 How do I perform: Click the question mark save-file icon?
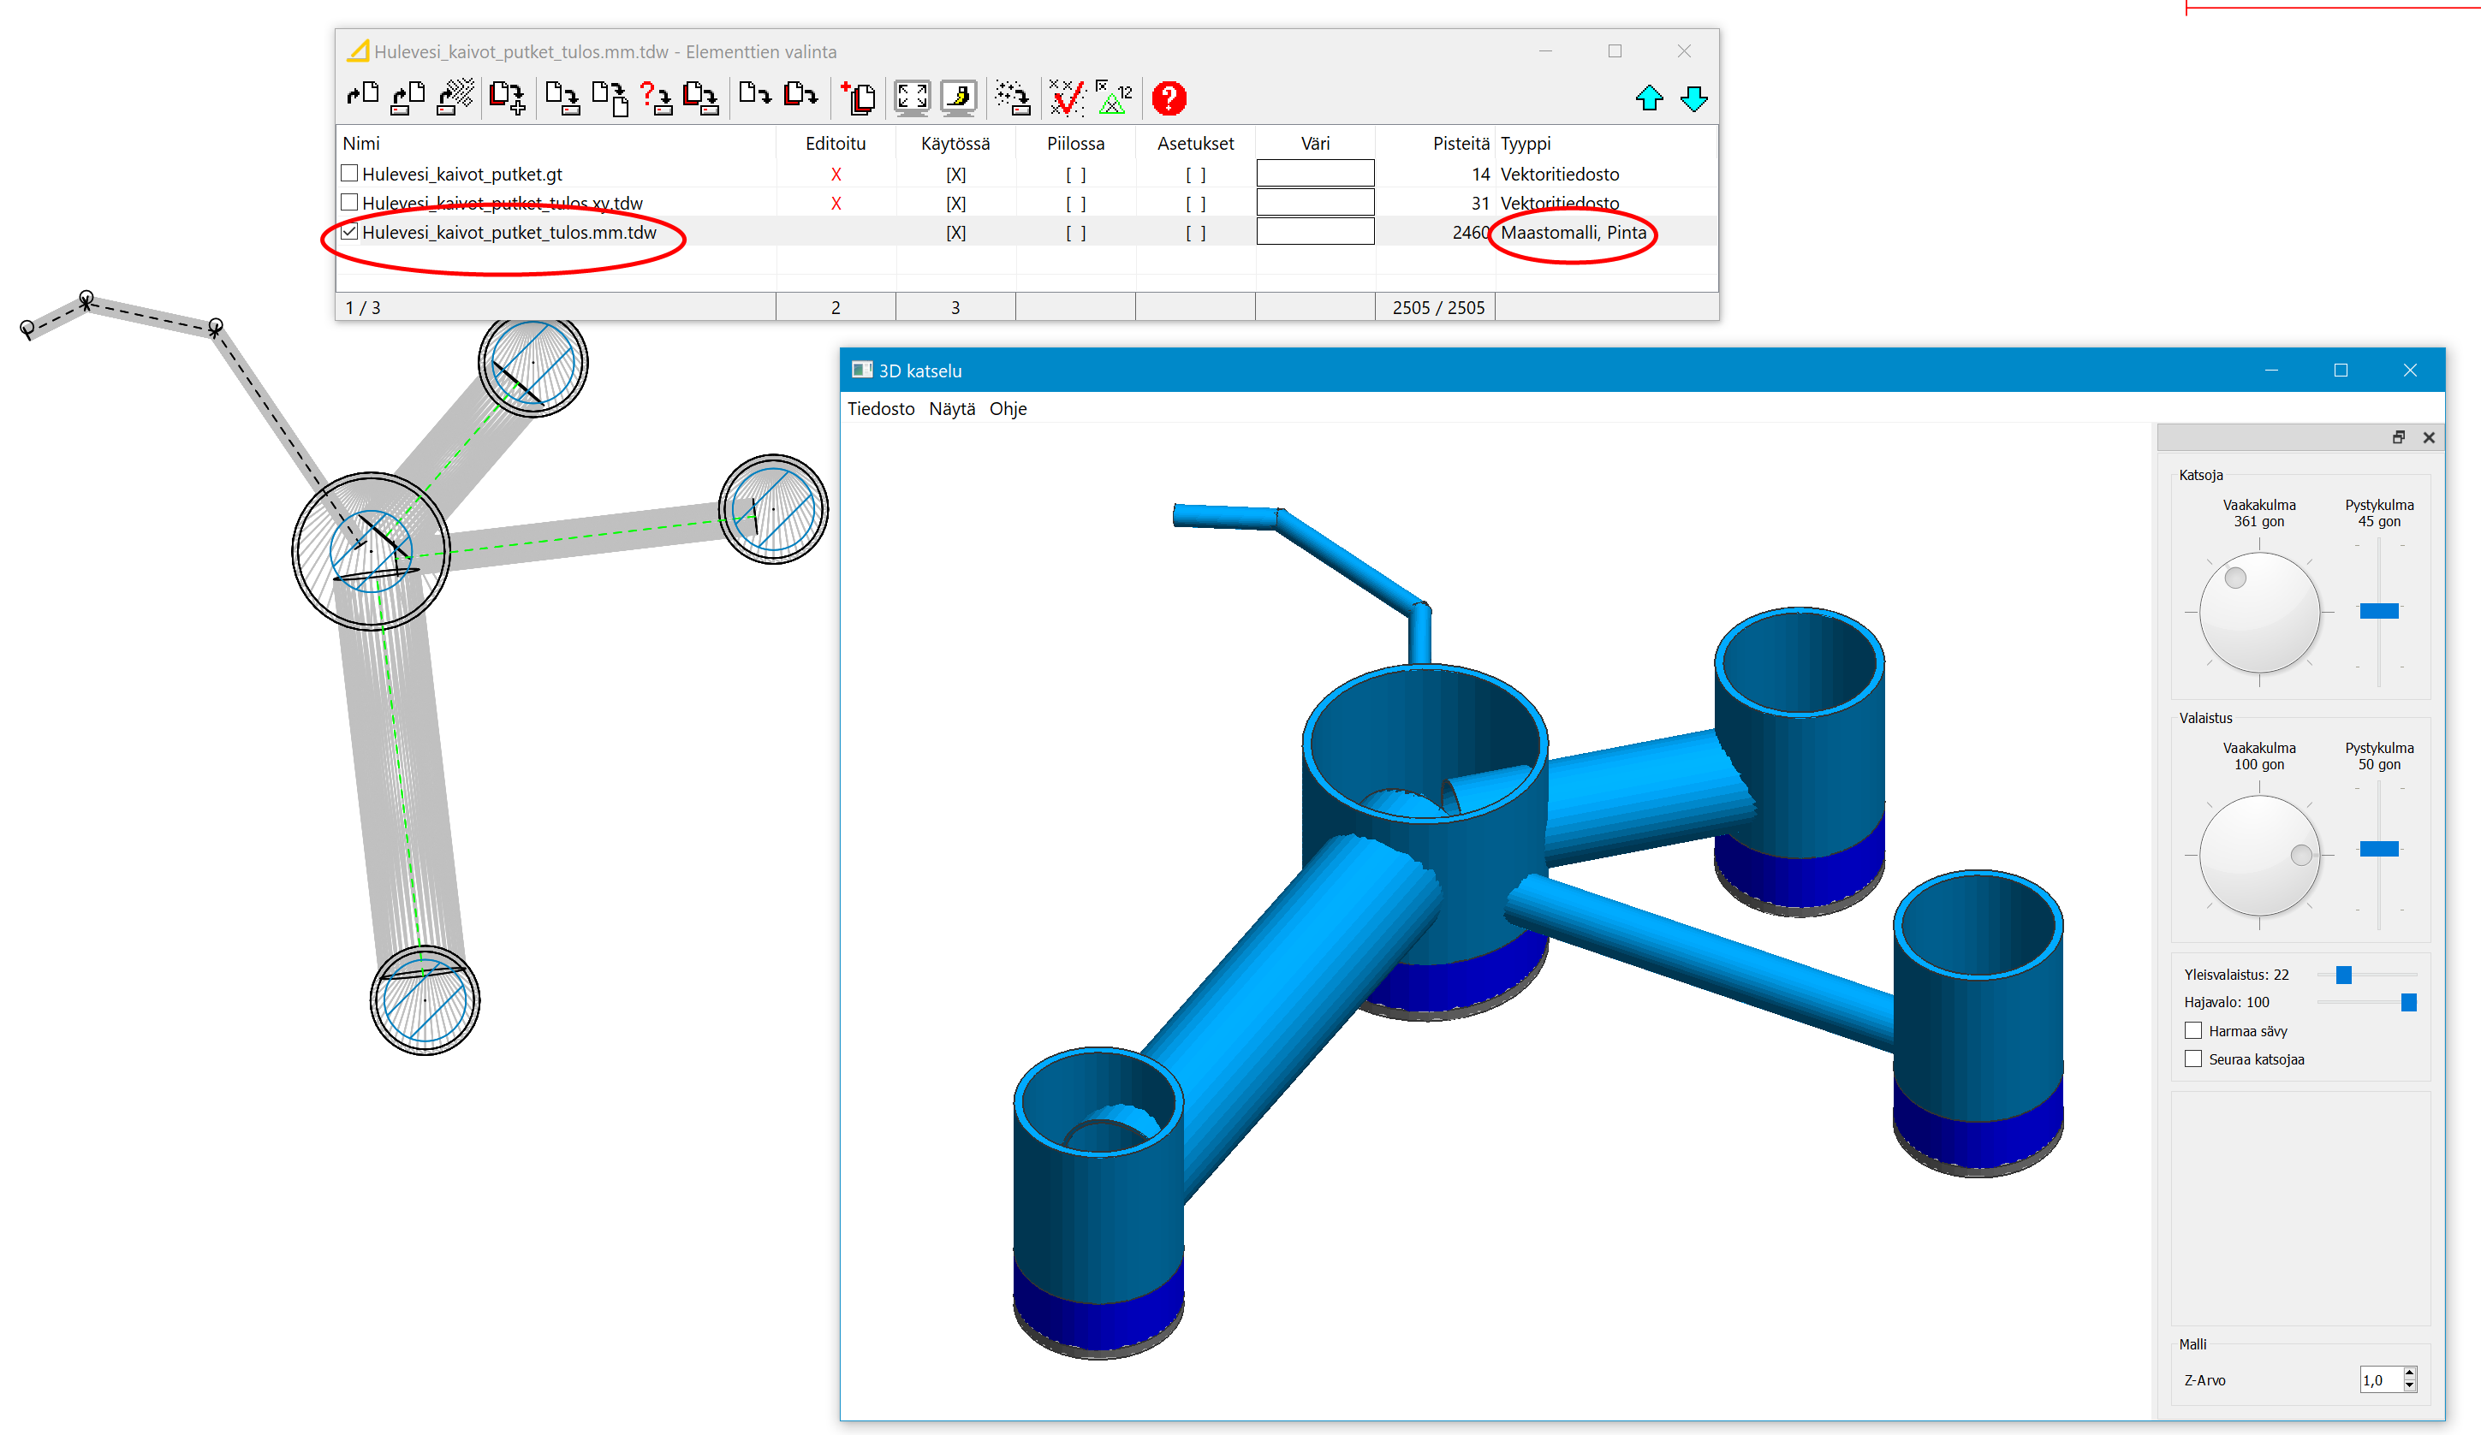(656, 98)
